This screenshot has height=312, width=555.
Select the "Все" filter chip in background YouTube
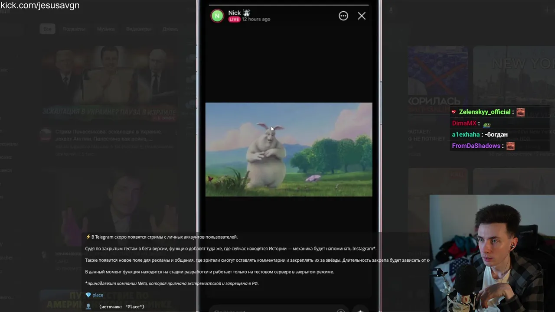pos(47,29)
